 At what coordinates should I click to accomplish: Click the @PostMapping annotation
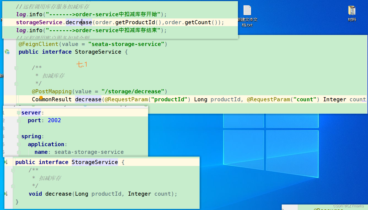coord(52,91)
